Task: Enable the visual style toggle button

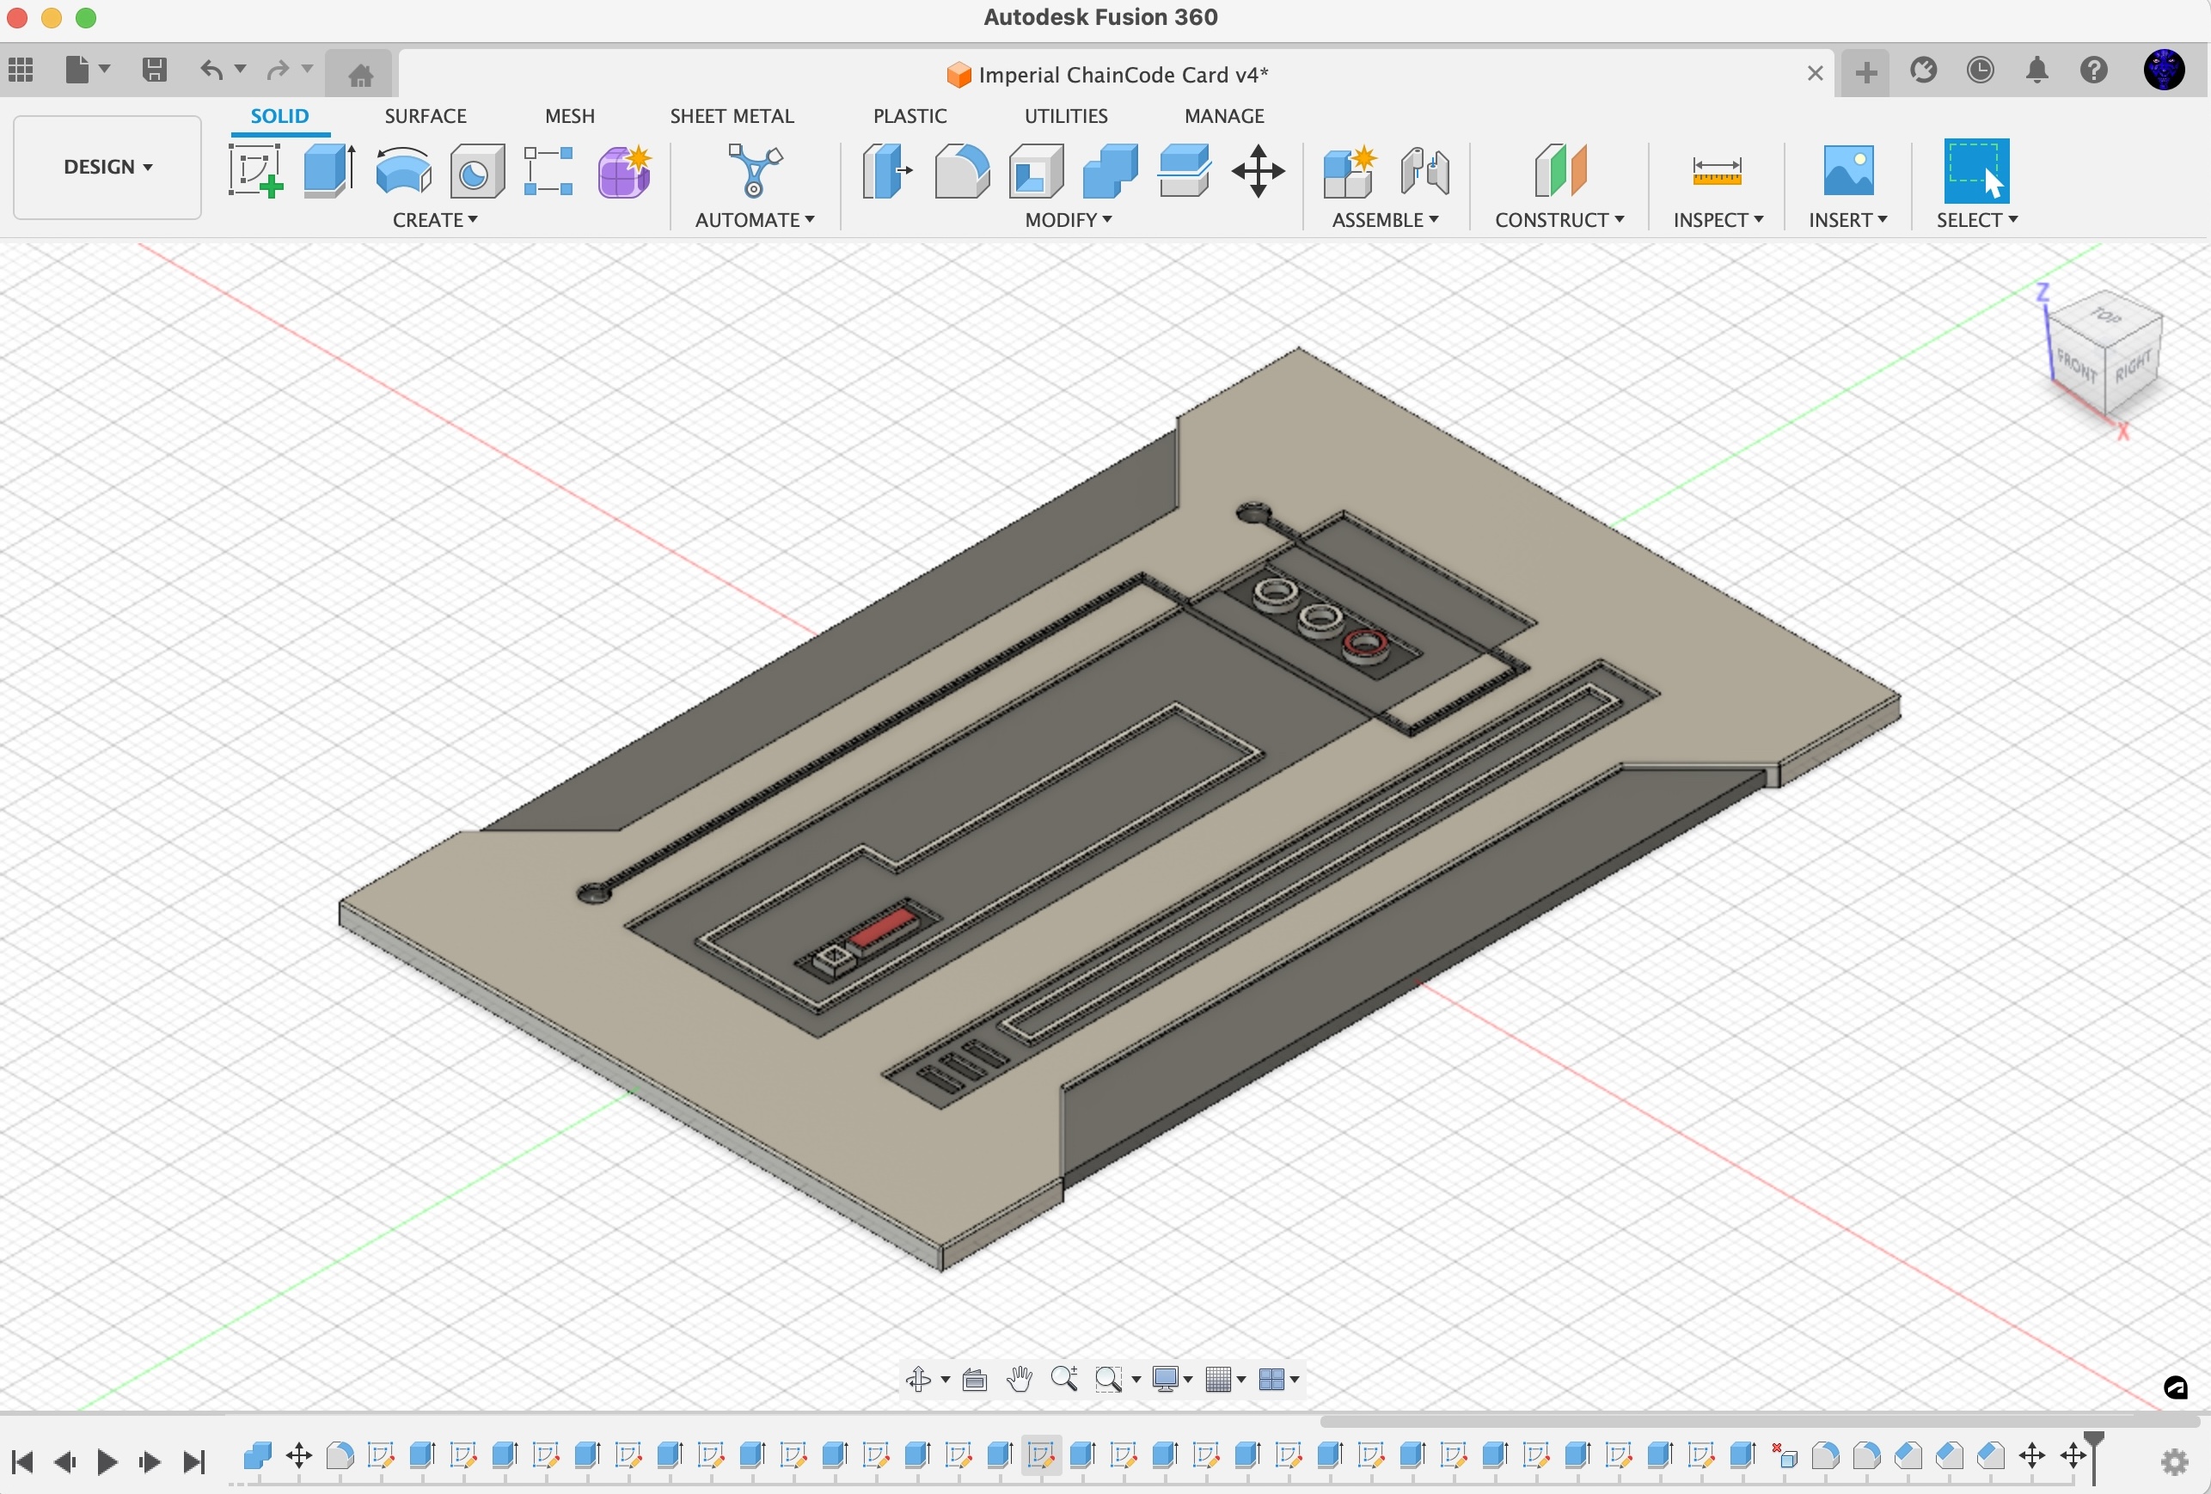Action: tap(1167, 1381)
